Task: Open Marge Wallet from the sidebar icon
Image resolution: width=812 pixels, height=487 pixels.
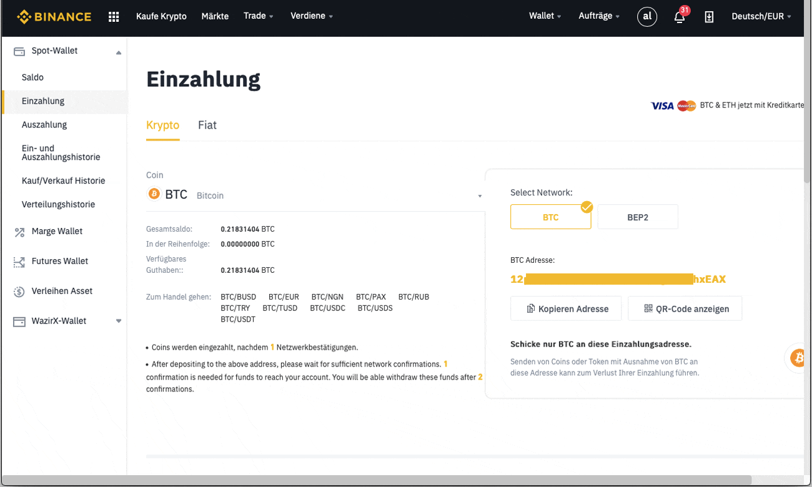Action: [19, 231]
